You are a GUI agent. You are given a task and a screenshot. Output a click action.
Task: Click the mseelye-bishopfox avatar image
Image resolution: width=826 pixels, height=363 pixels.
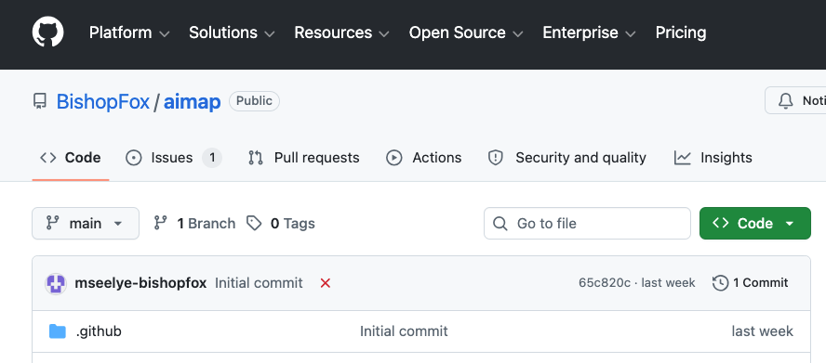pyautogui.click(x=56, y=283)
